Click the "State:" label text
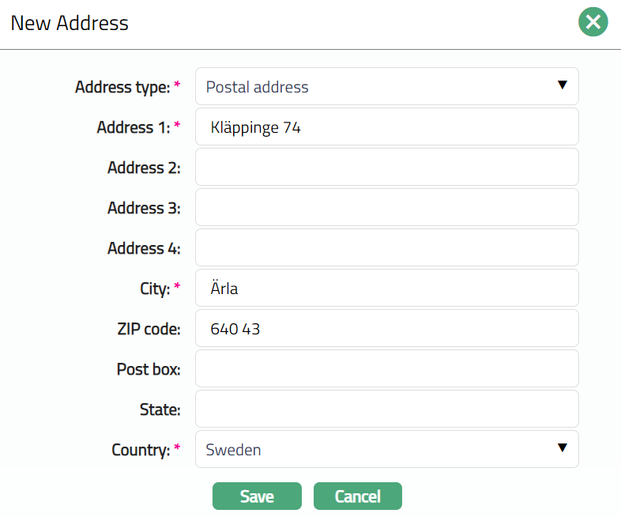This screenshot has width=621, height=517. (x=159, y=409)
